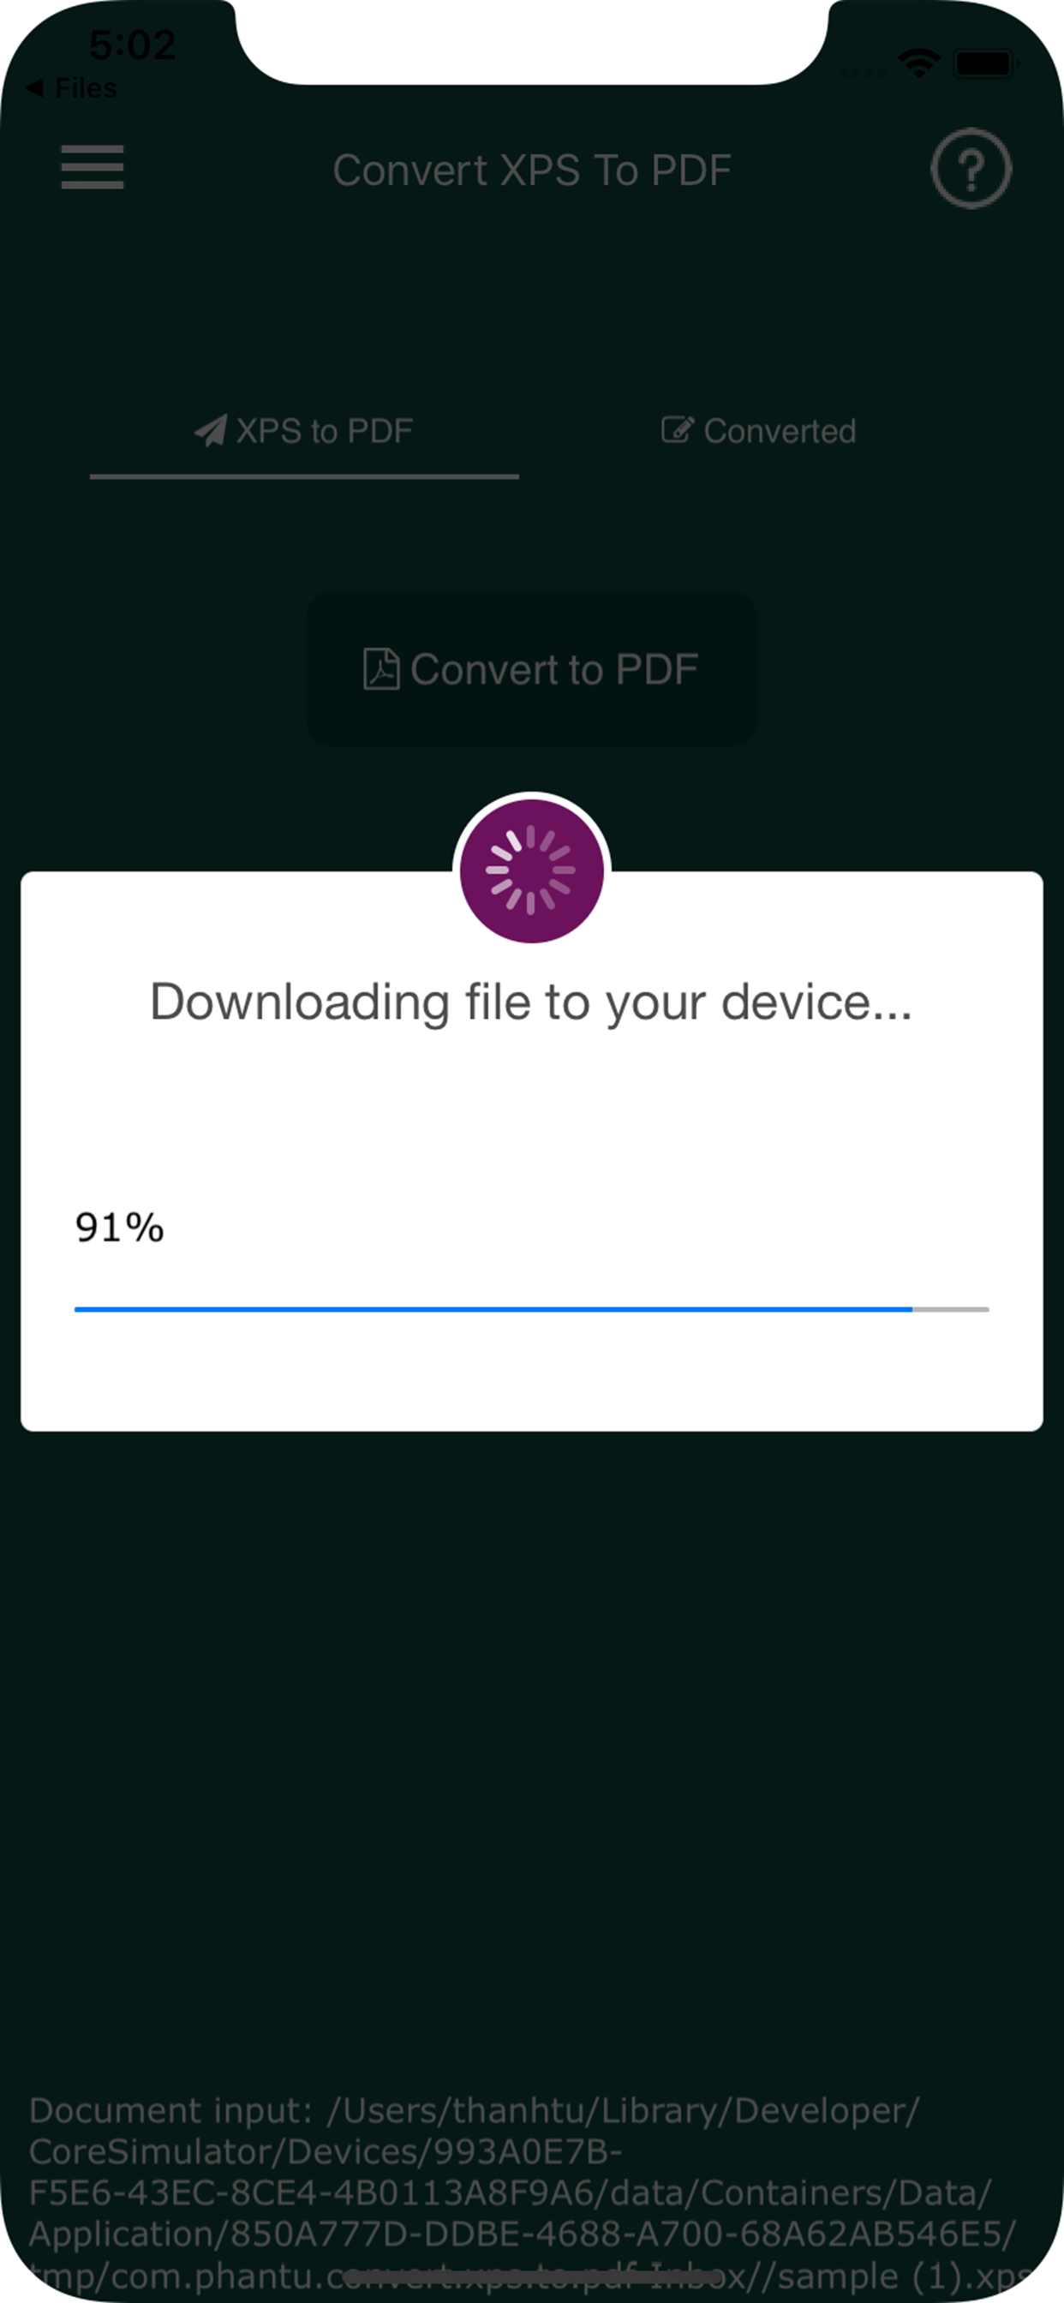1064x2303 pixels.
Task: Tap the Wi-Fi status icon
Action: click(x=918, y=63)
